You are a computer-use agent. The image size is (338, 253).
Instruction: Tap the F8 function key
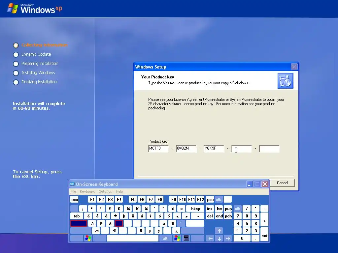[160, 199]
